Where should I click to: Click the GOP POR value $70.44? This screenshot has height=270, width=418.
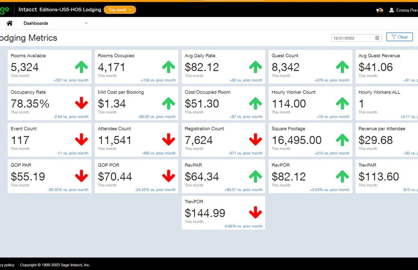point(115,177)
